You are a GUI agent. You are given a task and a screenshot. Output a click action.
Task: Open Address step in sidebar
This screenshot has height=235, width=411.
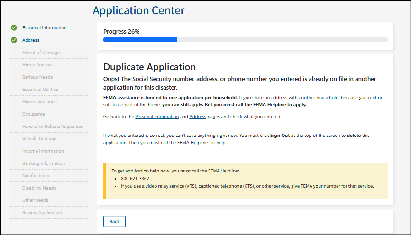pos(31,40)
